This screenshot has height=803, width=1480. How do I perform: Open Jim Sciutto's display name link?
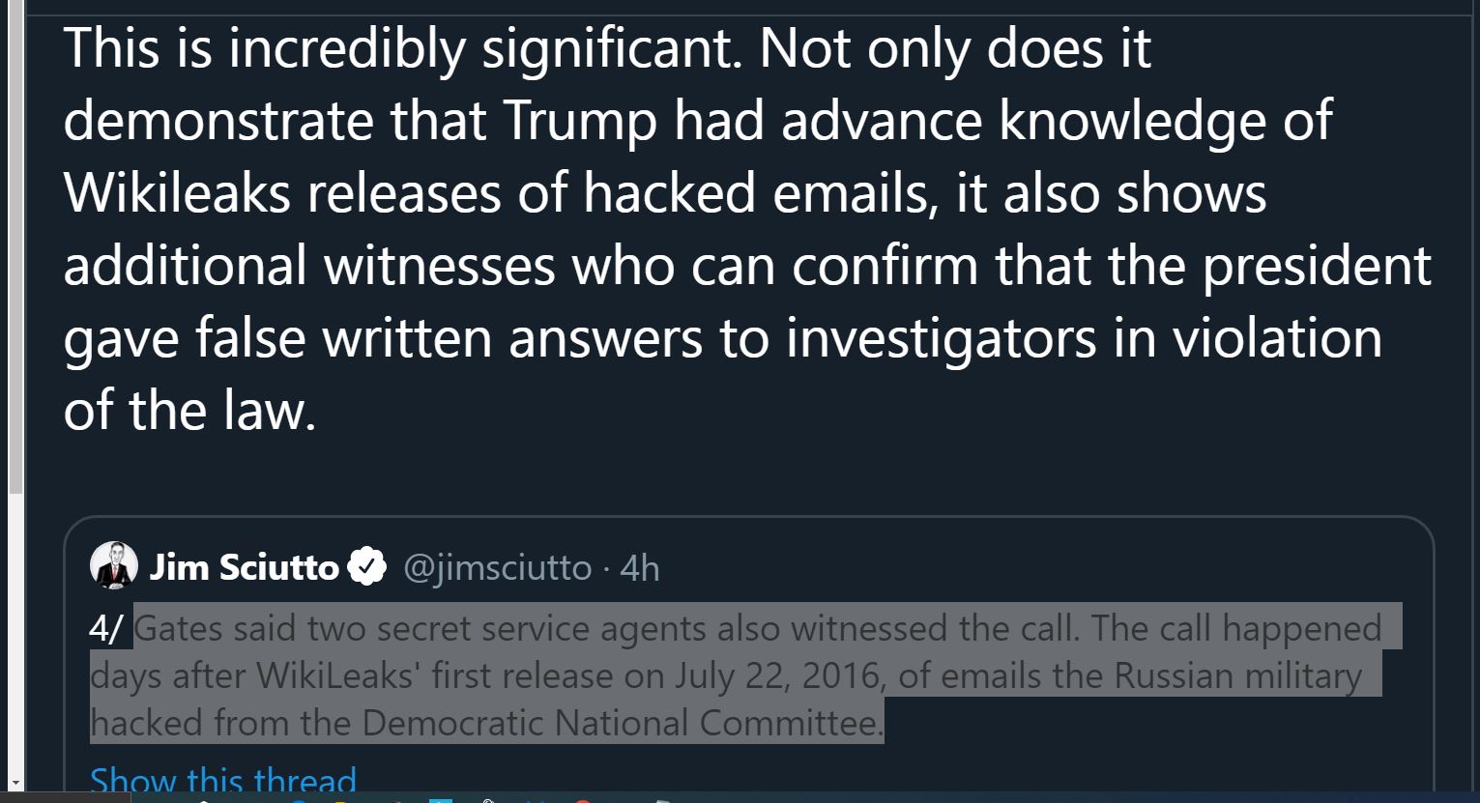[x=244, y=567]
